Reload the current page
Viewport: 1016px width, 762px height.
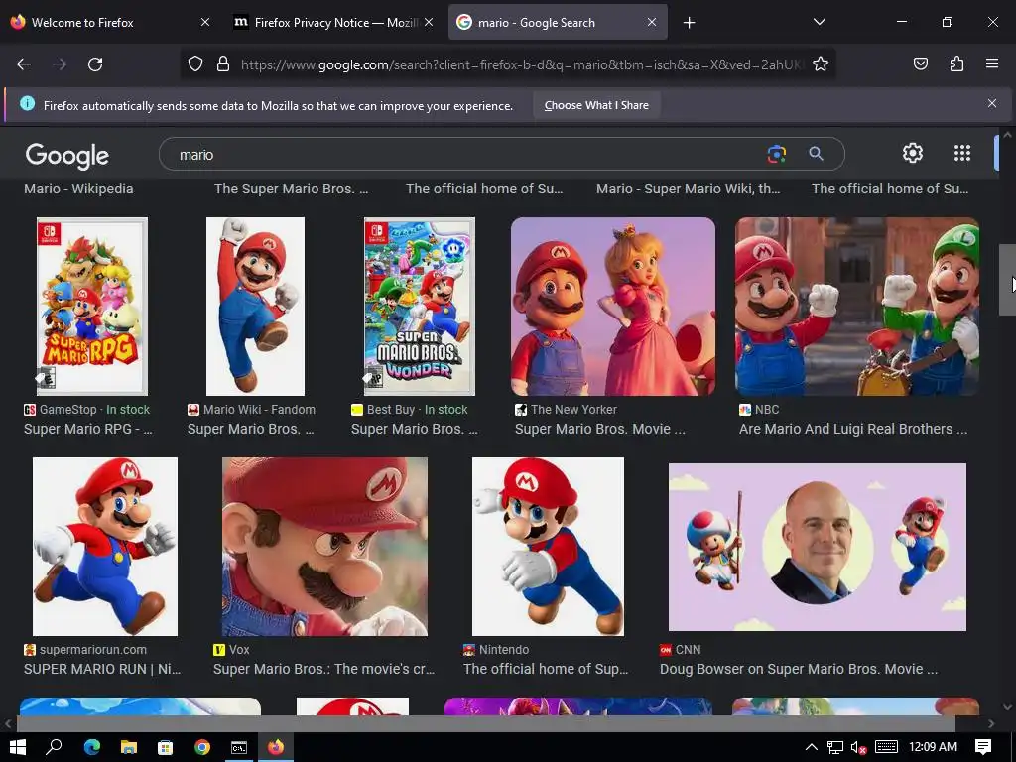95,64
